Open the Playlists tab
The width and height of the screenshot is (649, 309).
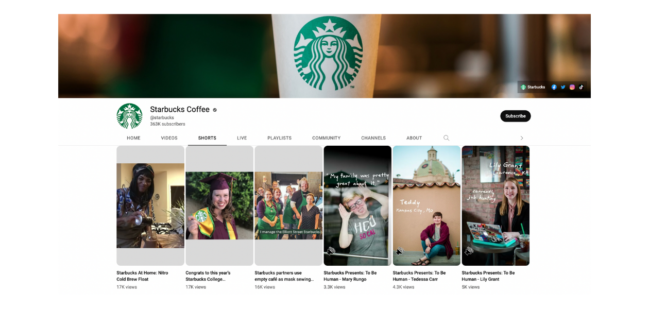279,138
